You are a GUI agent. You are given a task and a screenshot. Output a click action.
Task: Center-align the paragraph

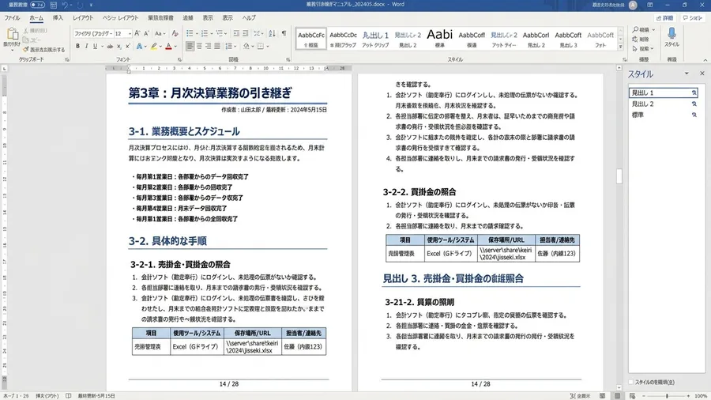pyautogui.click(x=199, y=47)
